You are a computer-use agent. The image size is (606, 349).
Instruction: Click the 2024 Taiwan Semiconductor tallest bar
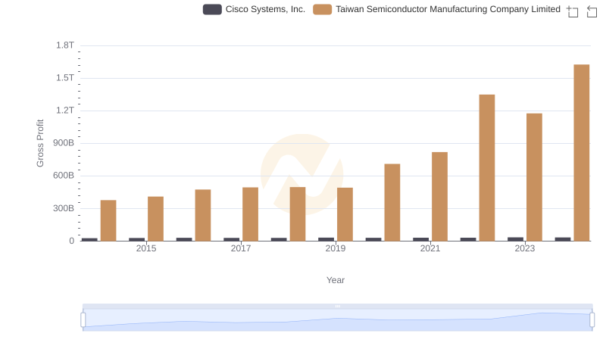(x=581, y=153)
